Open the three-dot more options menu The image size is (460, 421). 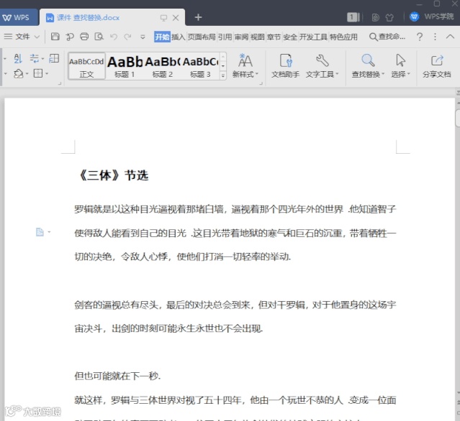pyautogui.click(x=435, y=37)
